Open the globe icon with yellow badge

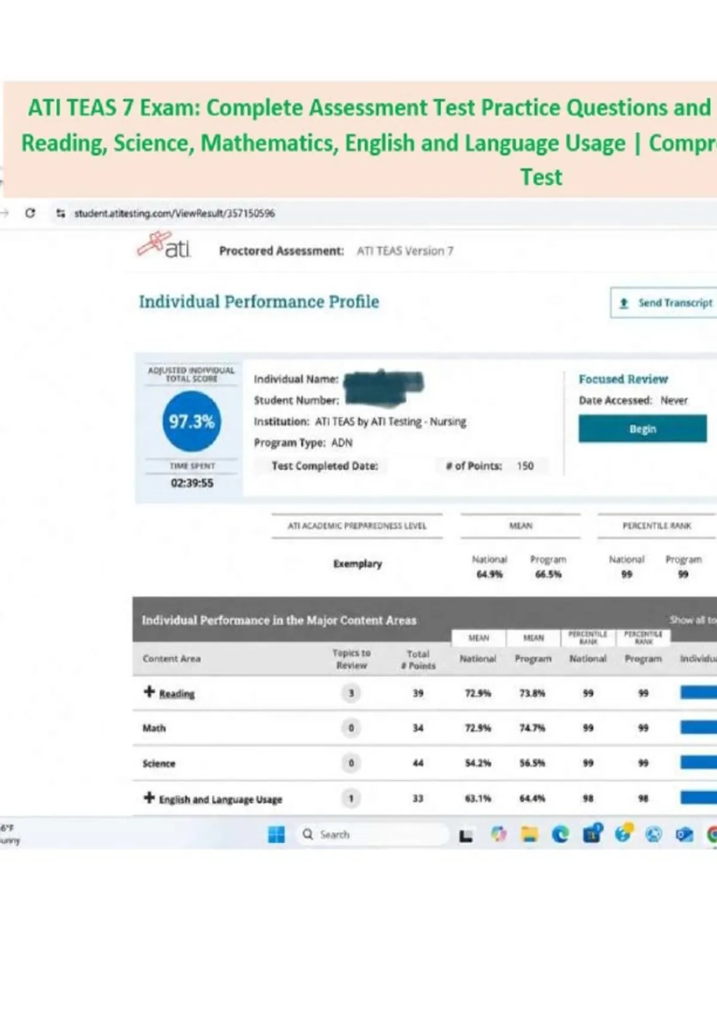pos(623,833)
